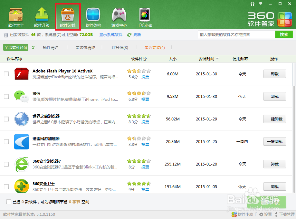Open the 软件大全 software library icon
Viewport: 296px width, 219px height.
click(x=16, y=17)
